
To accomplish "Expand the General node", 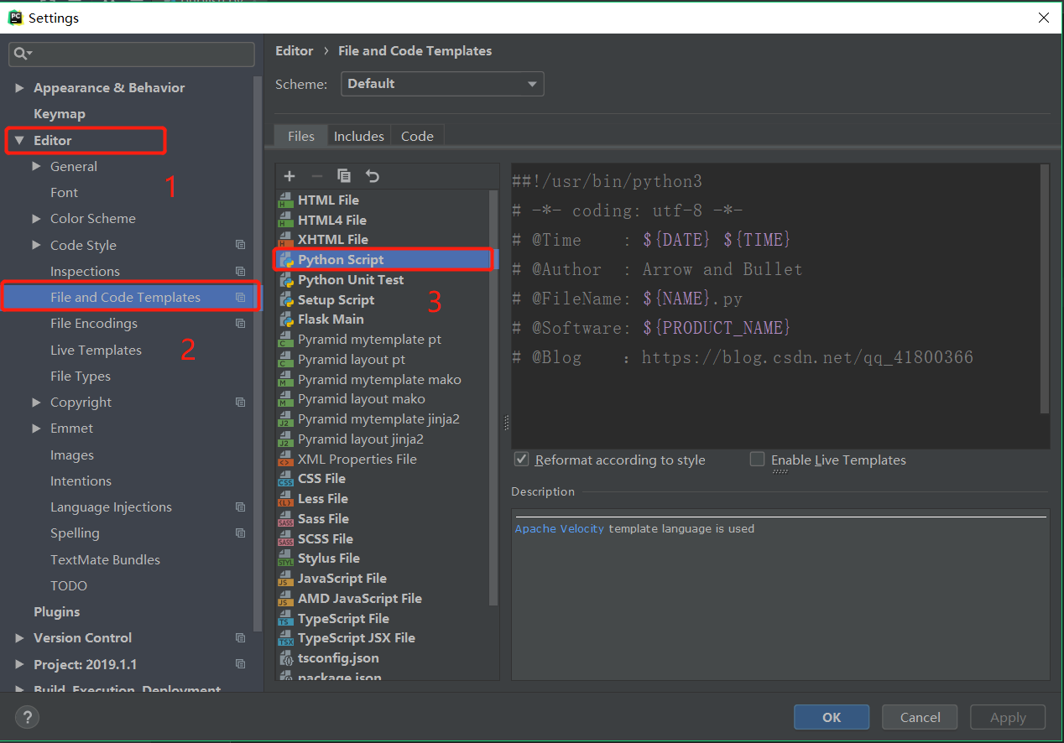I will [x=36, y=167].
